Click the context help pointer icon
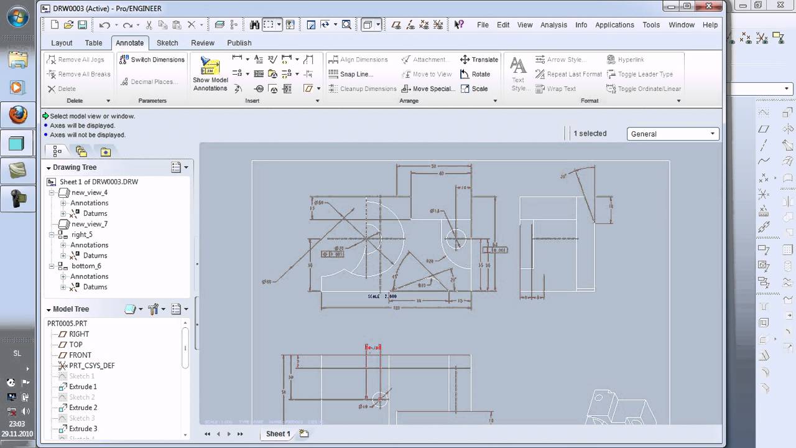The height and width of the screenshot is (448, 796). coord(459,25)
